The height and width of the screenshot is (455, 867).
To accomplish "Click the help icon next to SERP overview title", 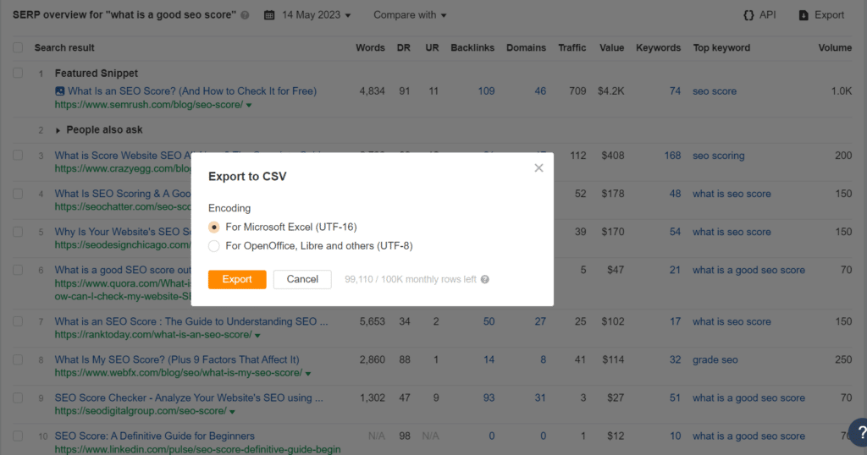I will pos(245,15).
